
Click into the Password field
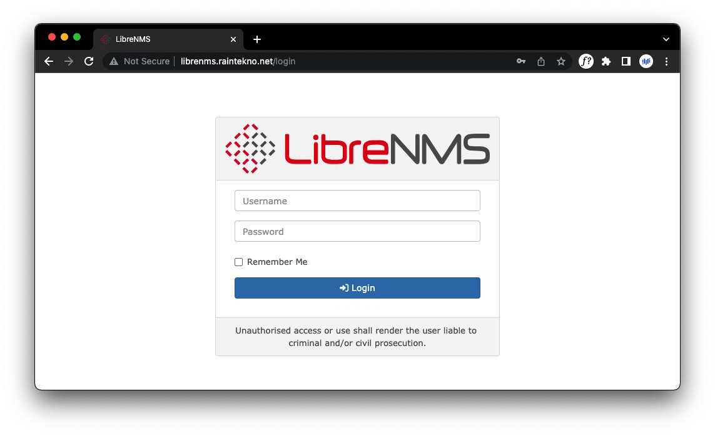click(357, 231)
